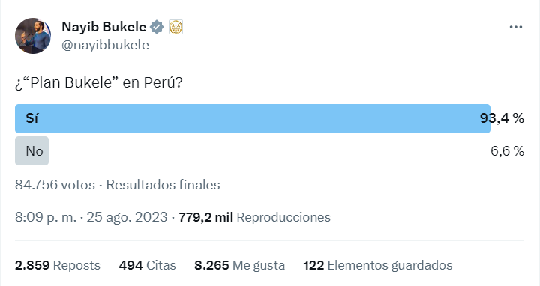
Task: Open Nayib Bukele's profile picture
Action: coord(33,36)
